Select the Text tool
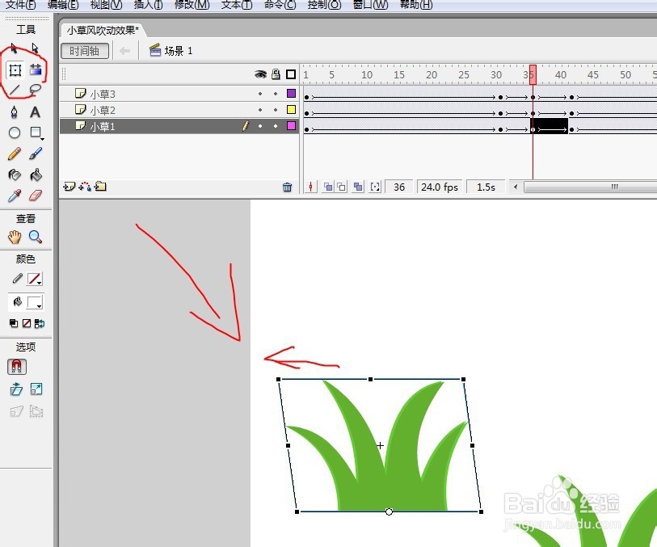Image resolution: width=657 pixels, height=547 pixels. [36, 112]
